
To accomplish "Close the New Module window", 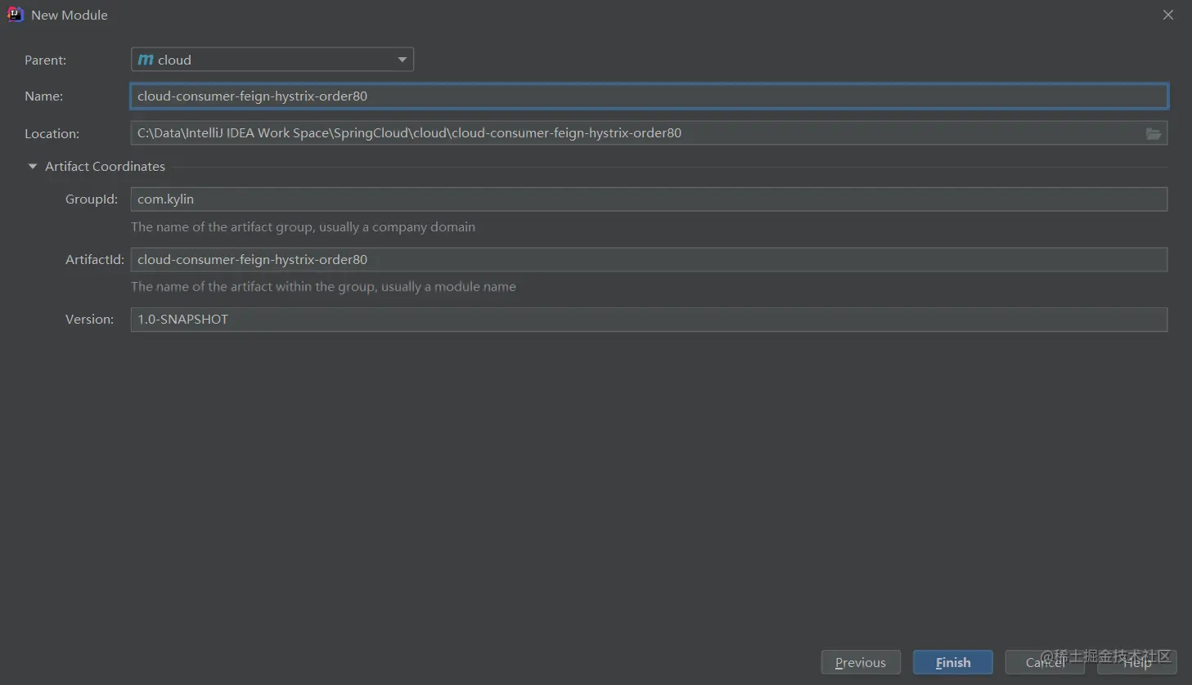I will 1168,15.
